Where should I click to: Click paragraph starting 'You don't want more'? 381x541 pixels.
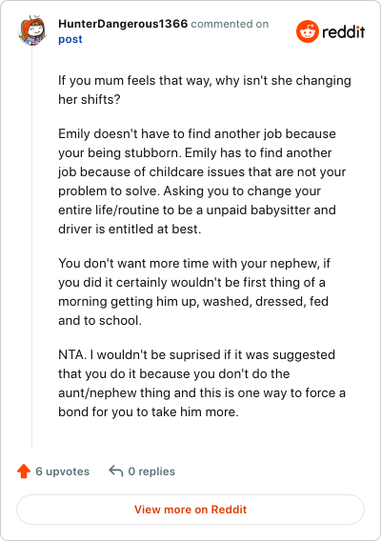(x=194, y=291)
